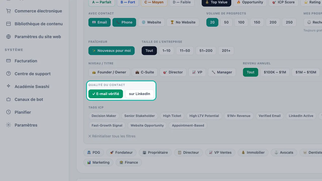Viewport: 322px width, 181px height.
Task: Click the PDG quick filter chip
Action: (x=94, y=153)
